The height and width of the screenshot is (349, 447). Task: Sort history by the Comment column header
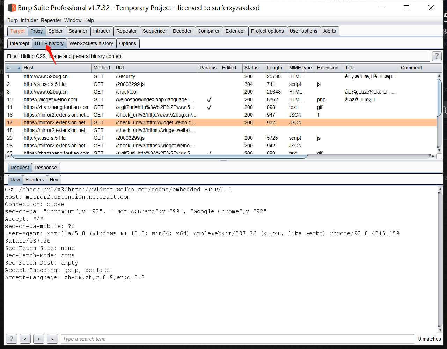(x=420, y=68)
